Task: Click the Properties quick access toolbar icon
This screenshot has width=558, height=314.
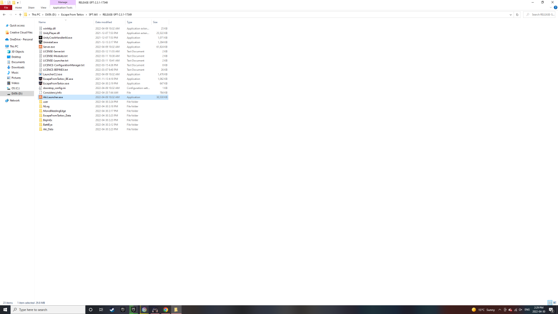Action: pyautogui.click(x=9, y=3)
